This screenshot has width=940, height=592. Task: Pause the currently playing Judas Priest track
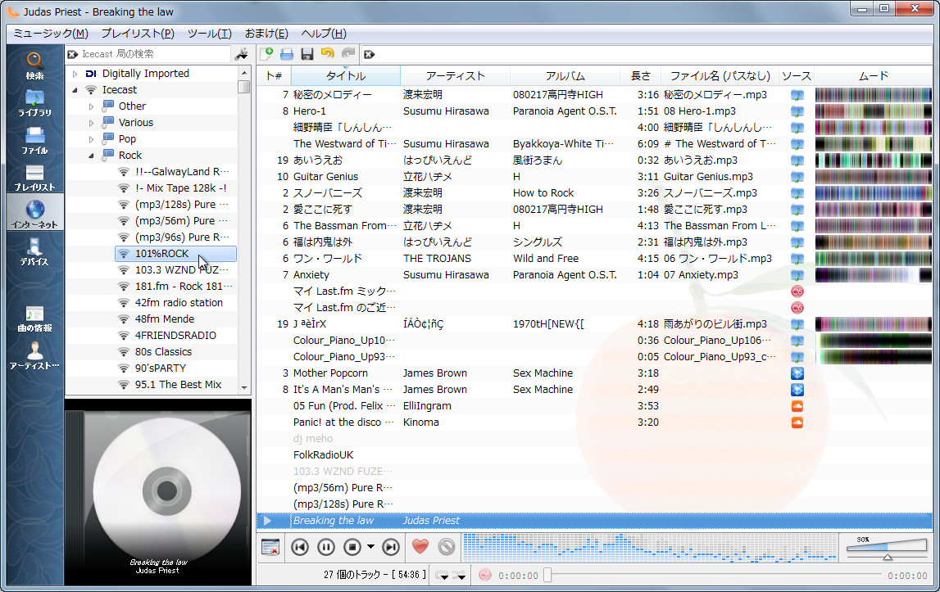pyautogui.click(x=325, y=547)
